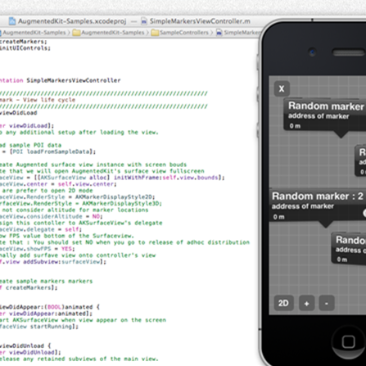Open the AugmentedKit-Samples project breadcrumb
This screenshot has width=366, height=366.
pos(33,33)
